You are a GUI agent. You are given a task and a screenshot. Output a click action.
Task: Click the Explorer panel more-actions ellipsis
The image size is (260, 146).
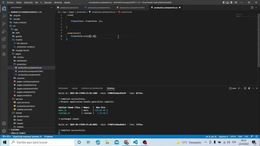(52, 7)
